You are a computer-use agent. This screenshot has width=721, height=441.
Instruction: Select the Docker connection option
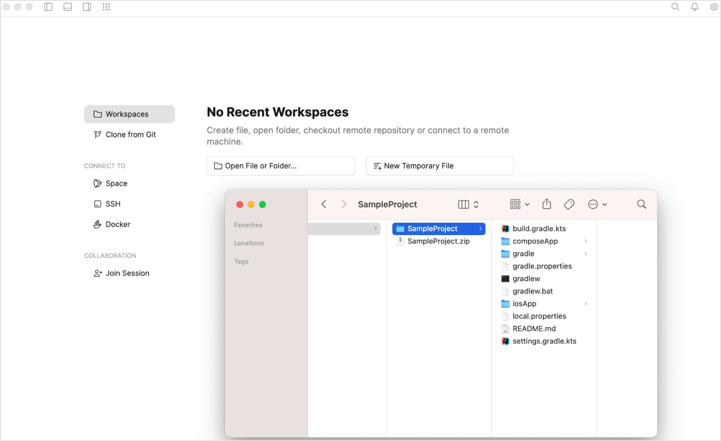pos(118,224)
